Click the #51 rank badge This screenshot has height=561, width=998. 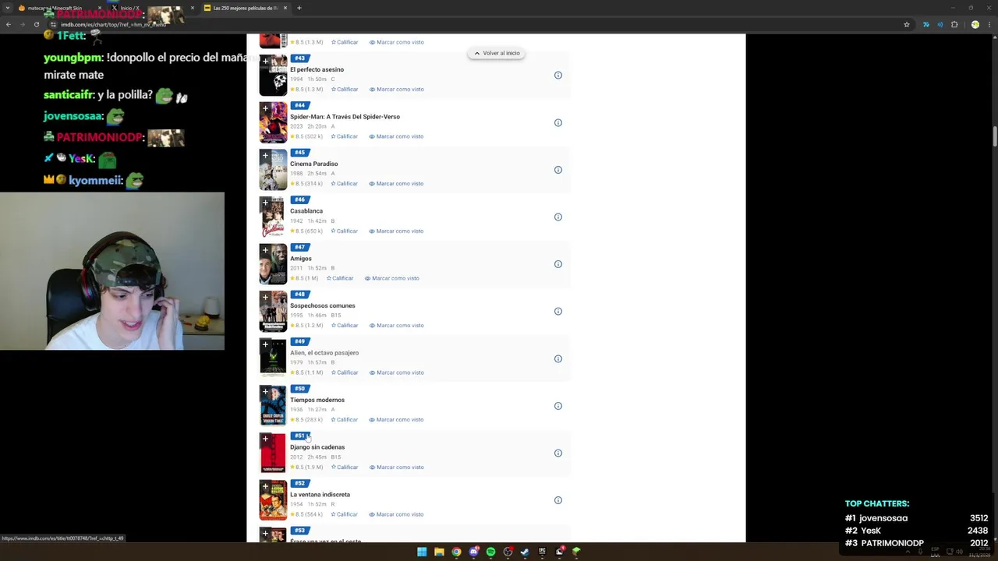299,436
